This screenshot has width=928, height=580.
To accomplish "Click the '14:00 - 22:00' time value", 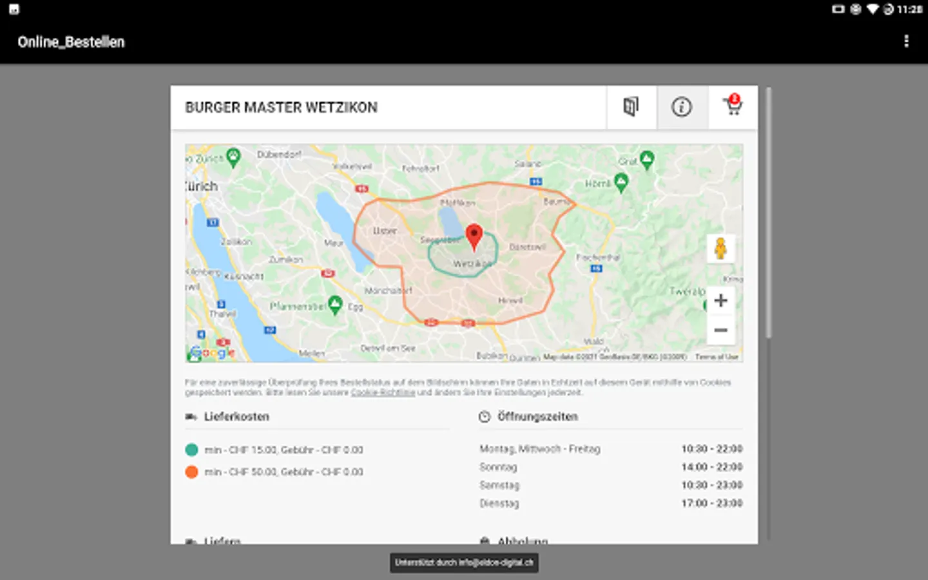I will [712, 467].
